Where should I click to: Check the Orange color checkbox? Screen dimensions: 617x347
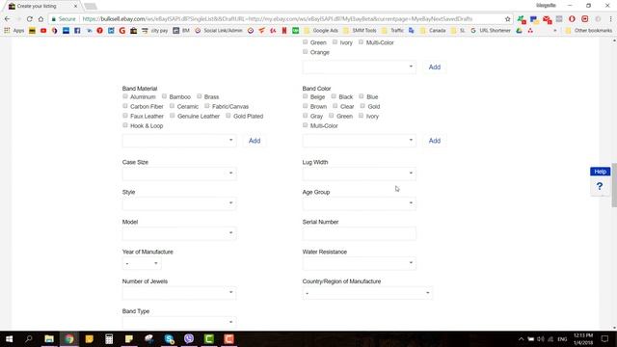coord(306,51)
